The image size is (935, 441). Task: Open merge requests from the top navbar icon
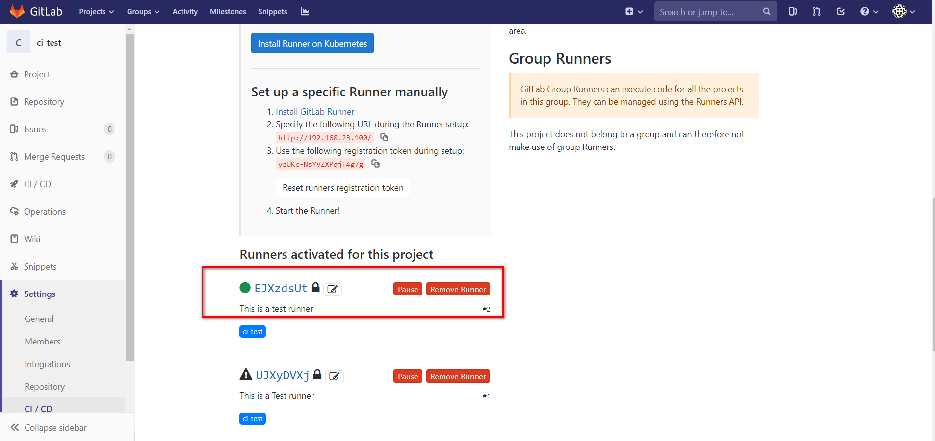click(x=816, y=11)
